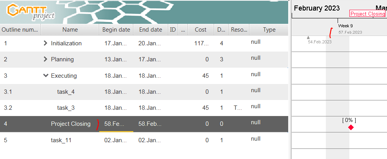Click the Type column header

269,30
